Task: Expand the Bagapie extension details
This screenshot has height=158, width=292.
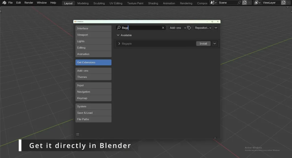Action: click(119, 44)
